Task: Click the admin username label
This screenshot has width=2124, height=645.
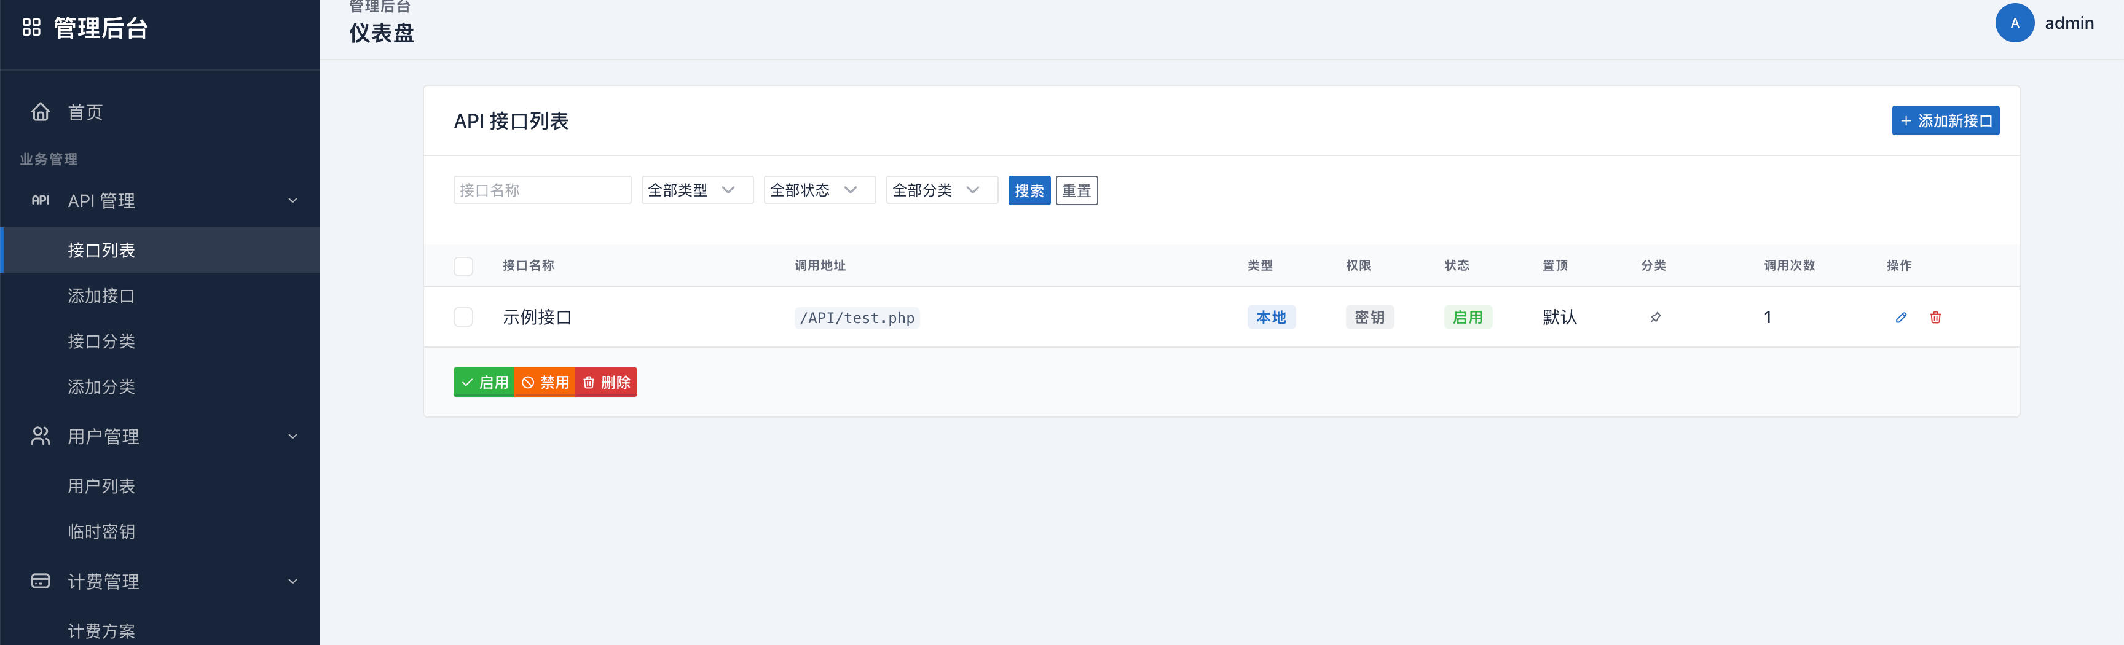Action: pos(2069,23)
